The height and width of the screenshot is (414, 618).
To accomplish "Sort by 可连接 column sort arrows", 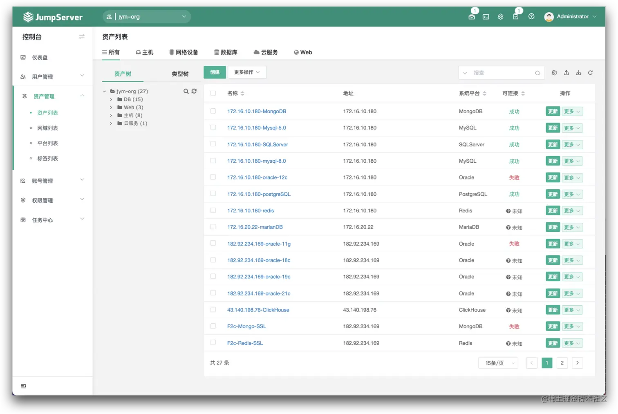I will coord(523,94).
